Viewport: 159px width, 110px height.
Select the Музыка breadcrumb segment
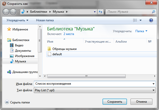point(58,12)
